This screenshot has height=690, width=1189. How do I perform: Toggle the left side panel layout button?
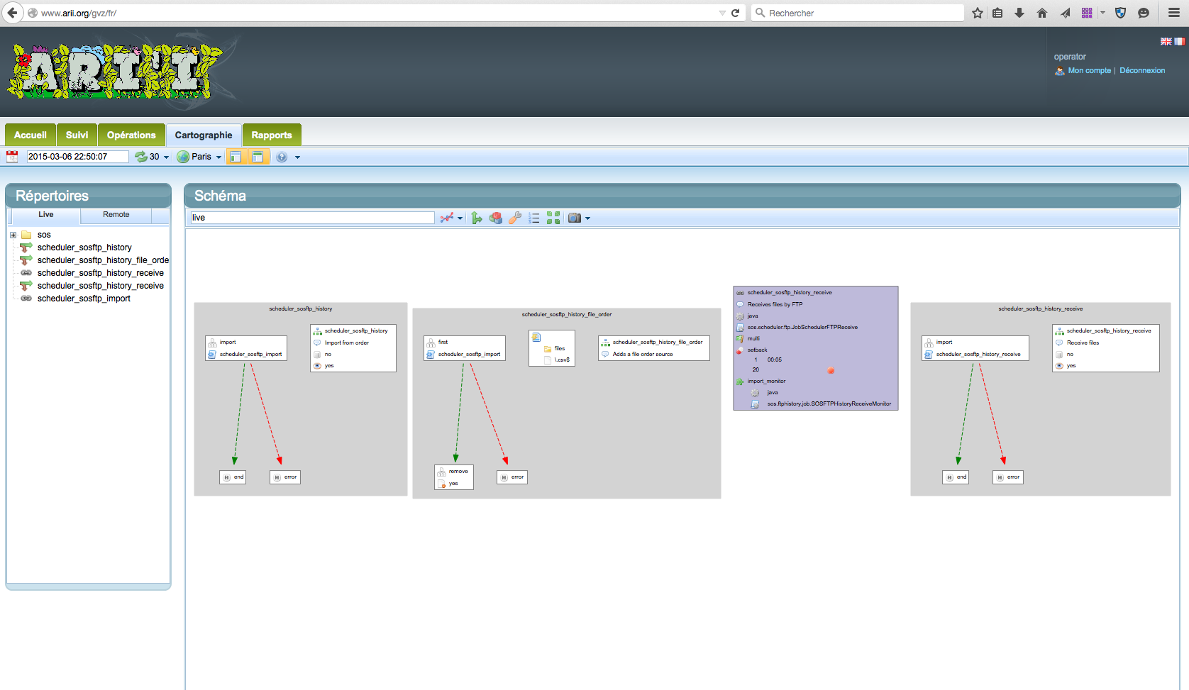236,157
